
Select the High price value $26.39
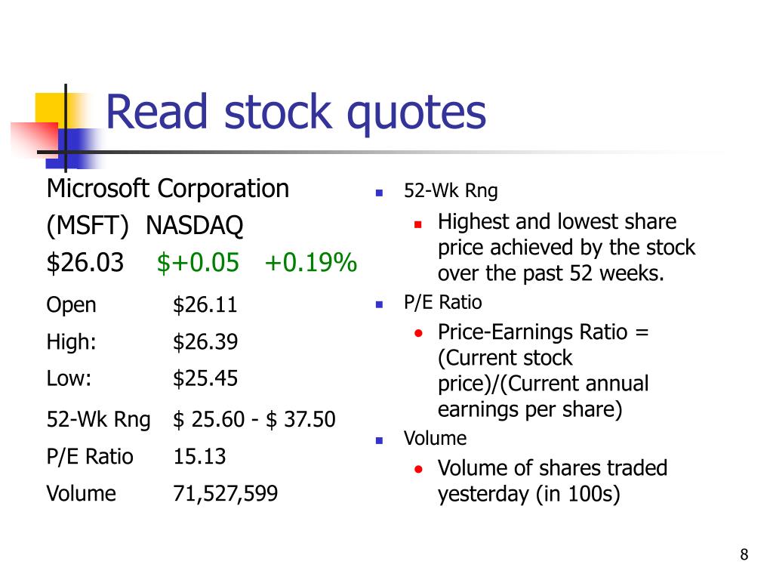tap(205, 342)
